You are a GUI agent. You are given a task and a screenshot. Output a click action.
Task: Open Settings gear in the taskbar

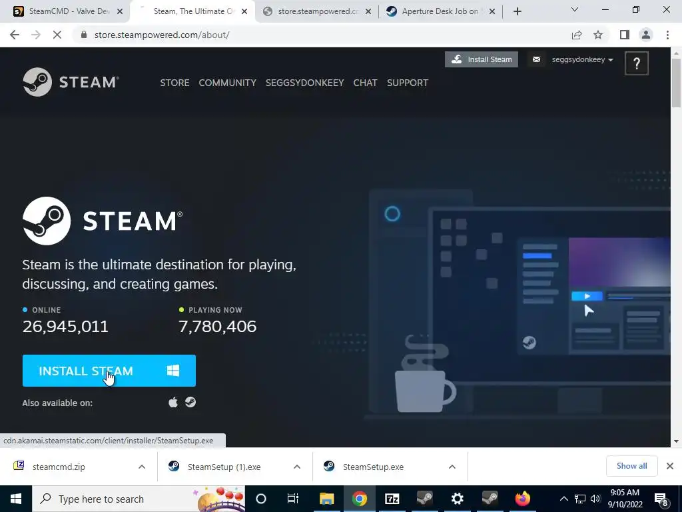457,499
